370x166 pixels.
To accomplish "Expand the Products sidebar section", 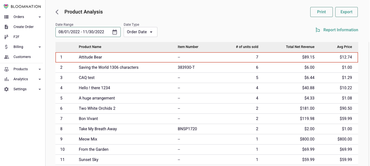I will [39, 69].
